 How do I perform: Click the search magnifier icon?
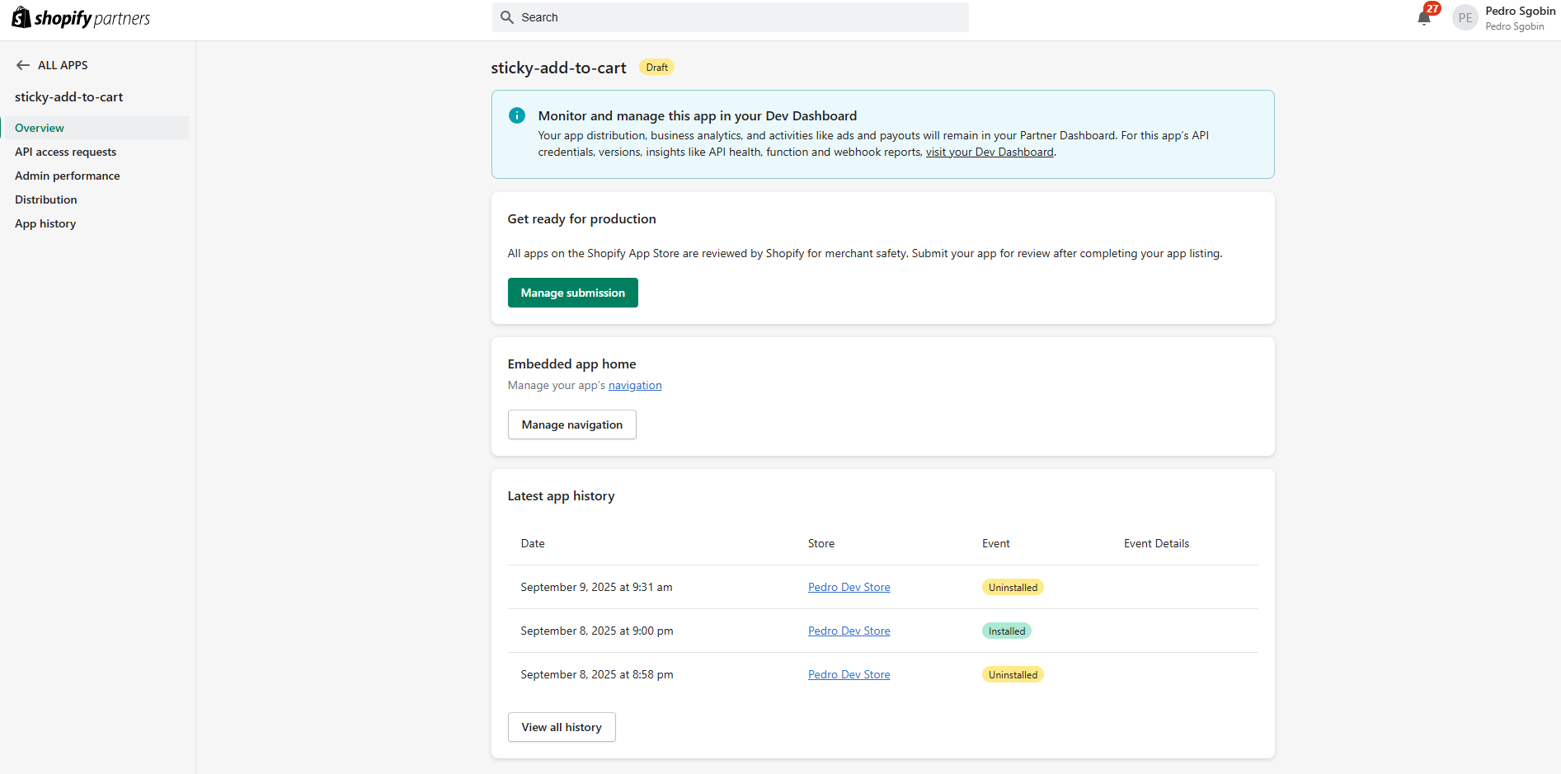[x=507, y=17]
